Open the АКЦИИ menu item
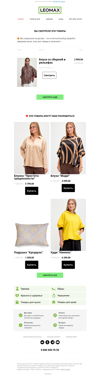The image size is (100, 380). click(21, 19)
